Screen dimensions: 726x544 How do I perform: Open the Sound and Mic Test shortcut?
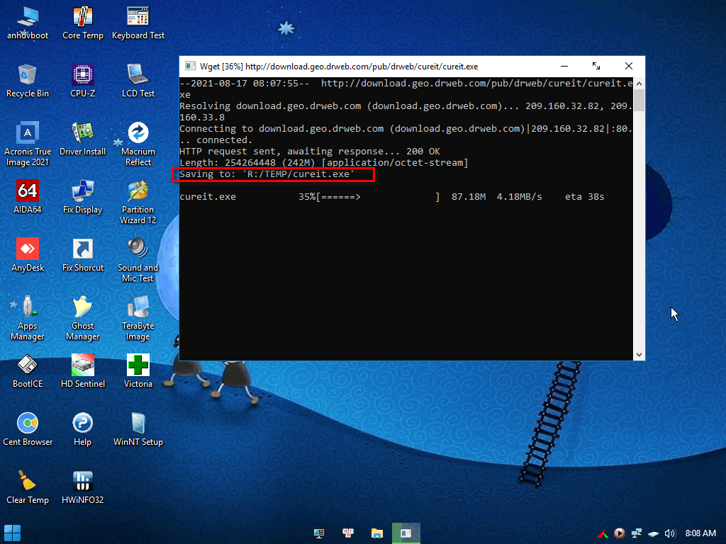(x=138, y=260)
